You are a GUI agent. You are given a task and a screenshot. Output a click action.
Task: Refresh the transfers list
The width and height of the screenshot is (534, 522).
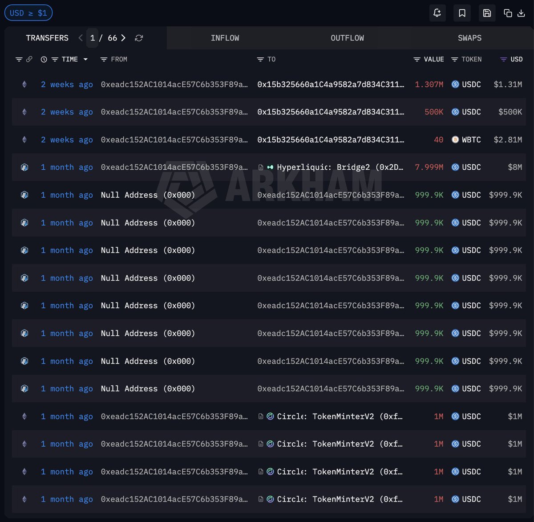click(139, 38)
